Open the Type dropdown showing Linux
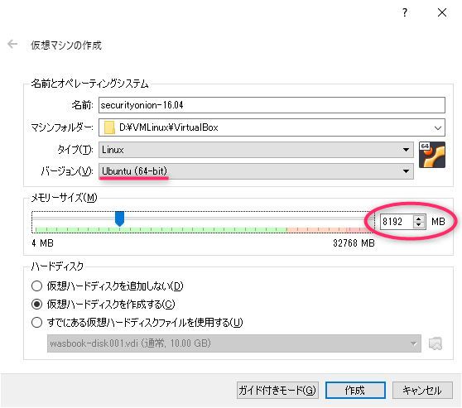This screenshot has width=462, height=408. click(x=256, y=150)
